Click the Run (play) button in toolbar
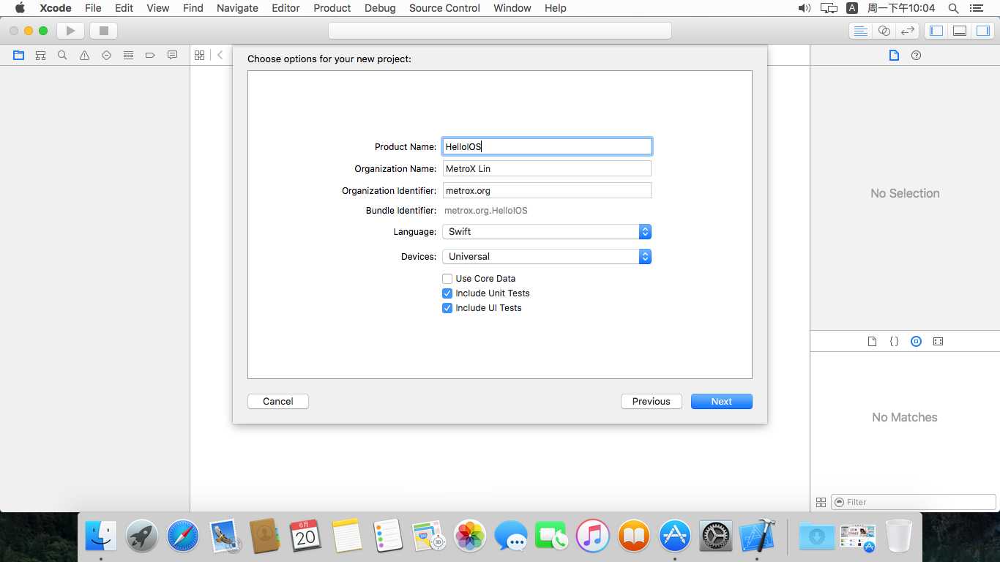 (x=71, y=31)
